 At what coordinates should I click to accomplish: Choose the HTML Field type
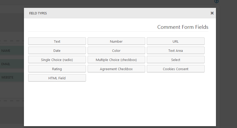coord(57,78)
